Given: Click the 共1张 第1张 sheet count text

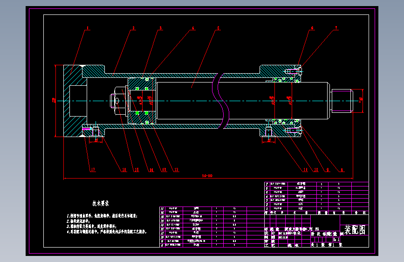Looking at the screenshot, I should (327, 245).
